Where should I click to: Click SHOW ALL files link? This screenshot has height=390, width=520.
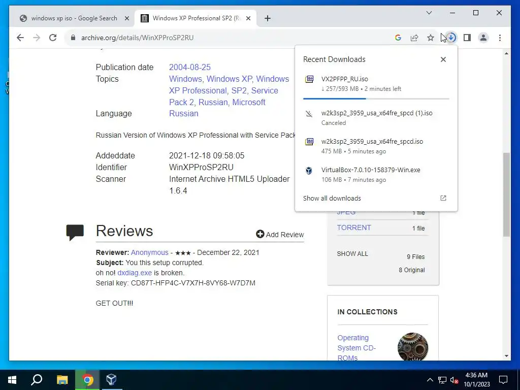[x=352, y=254]
